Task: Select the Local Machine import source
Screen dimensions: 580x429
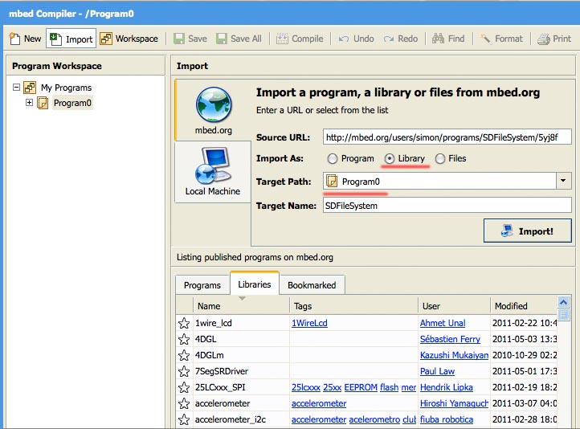Action: (x=212, y=171)
